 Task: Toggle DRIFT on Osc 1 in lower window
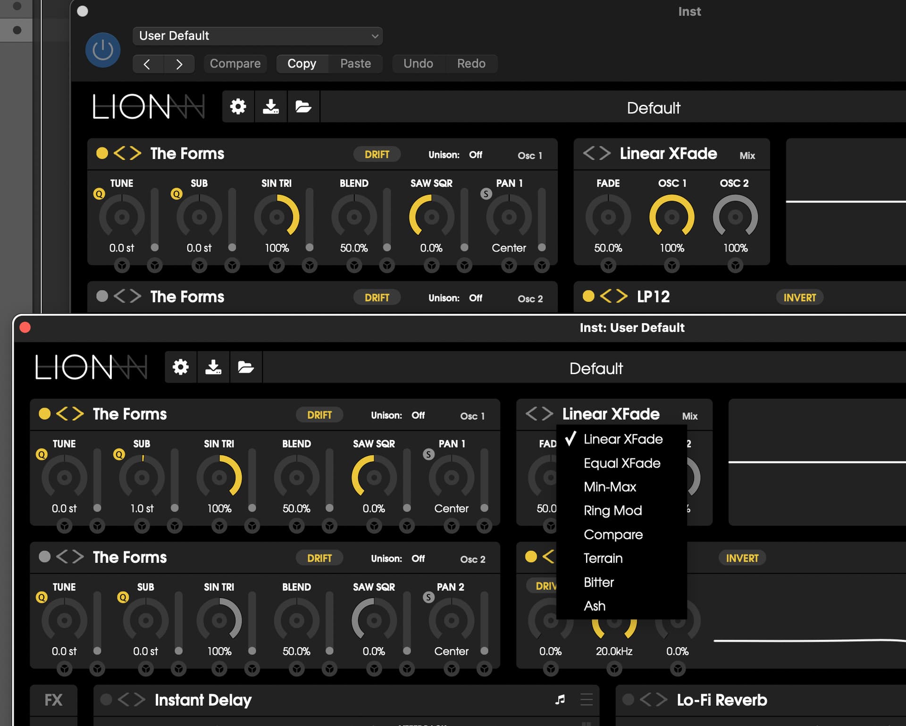[x=319, y=415]
